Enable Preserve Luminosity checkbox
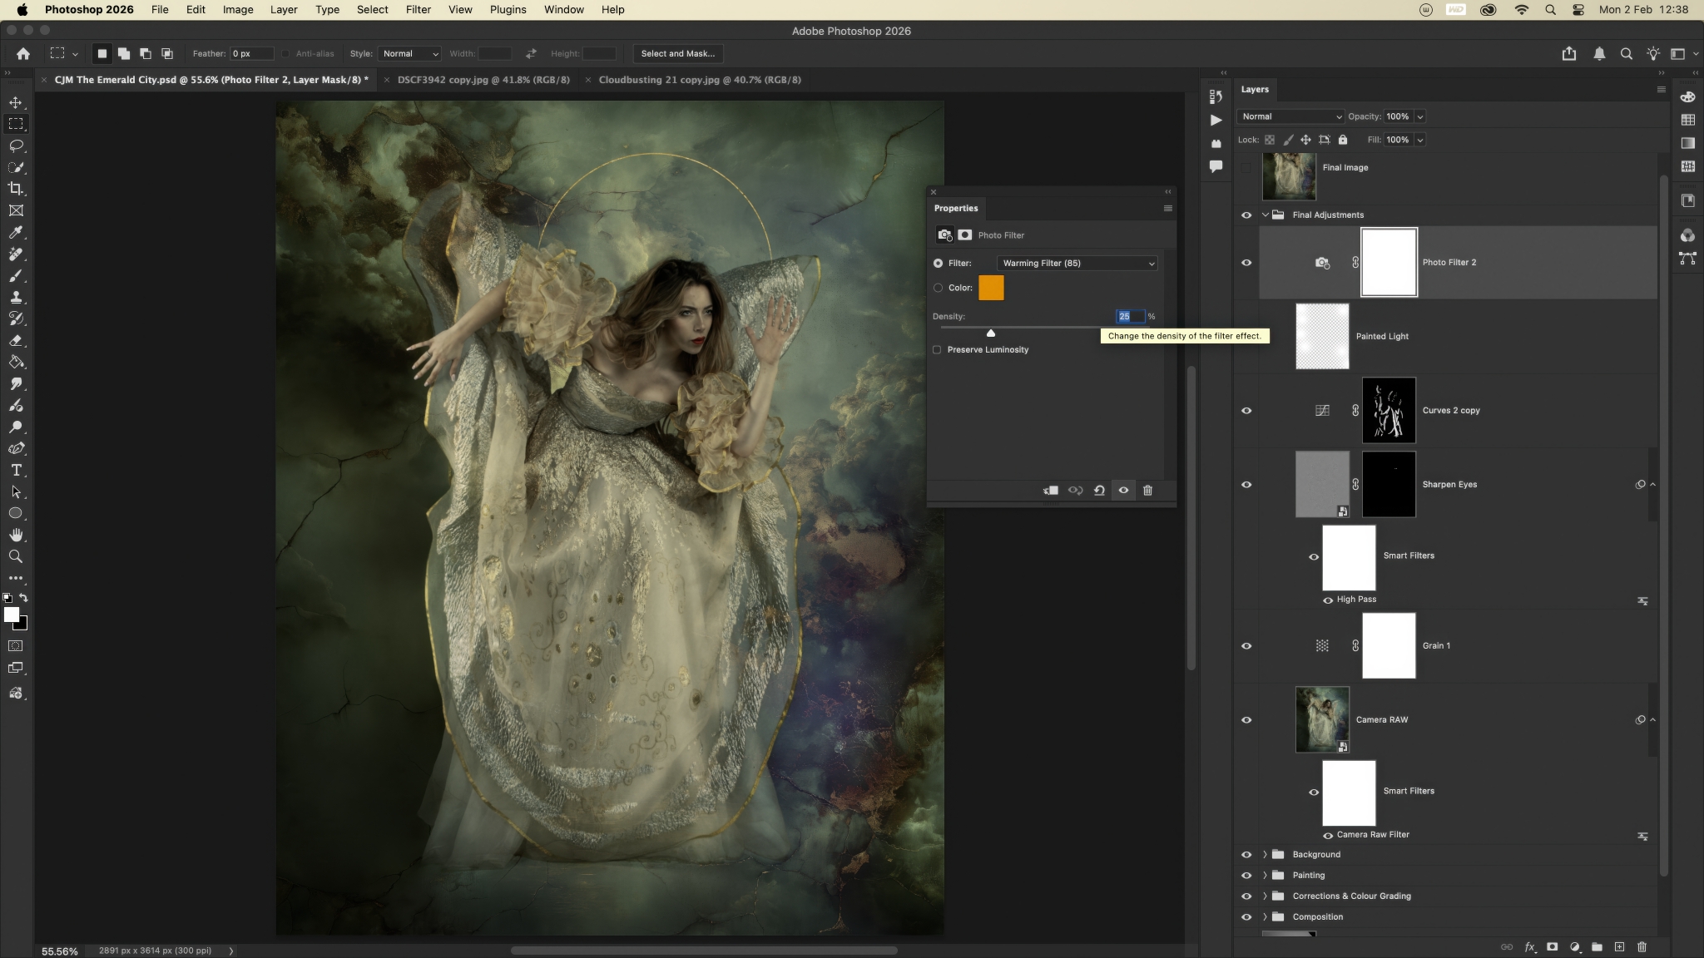The width and height of the screenshot is (1704, 958). pos(938,350)
